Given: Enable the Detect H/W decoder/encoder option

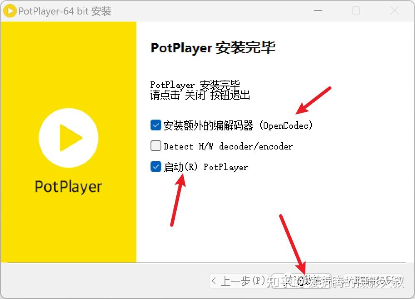Looking at the screenshot, I should [156, 146].
